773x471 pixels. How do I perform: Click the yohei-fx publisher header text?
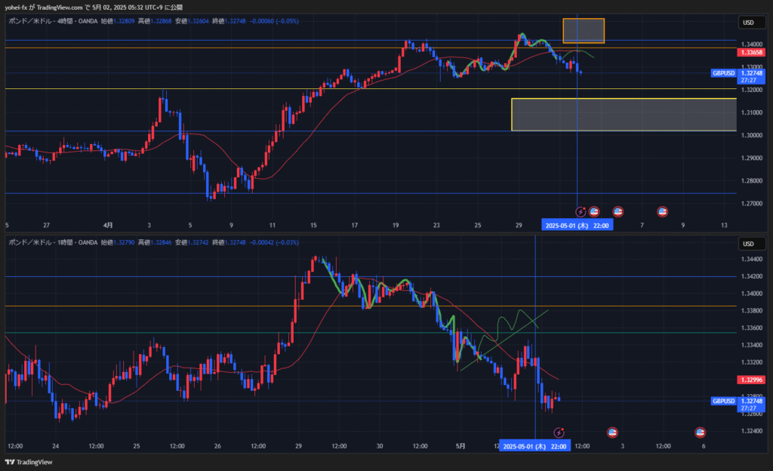click(93, 8)
